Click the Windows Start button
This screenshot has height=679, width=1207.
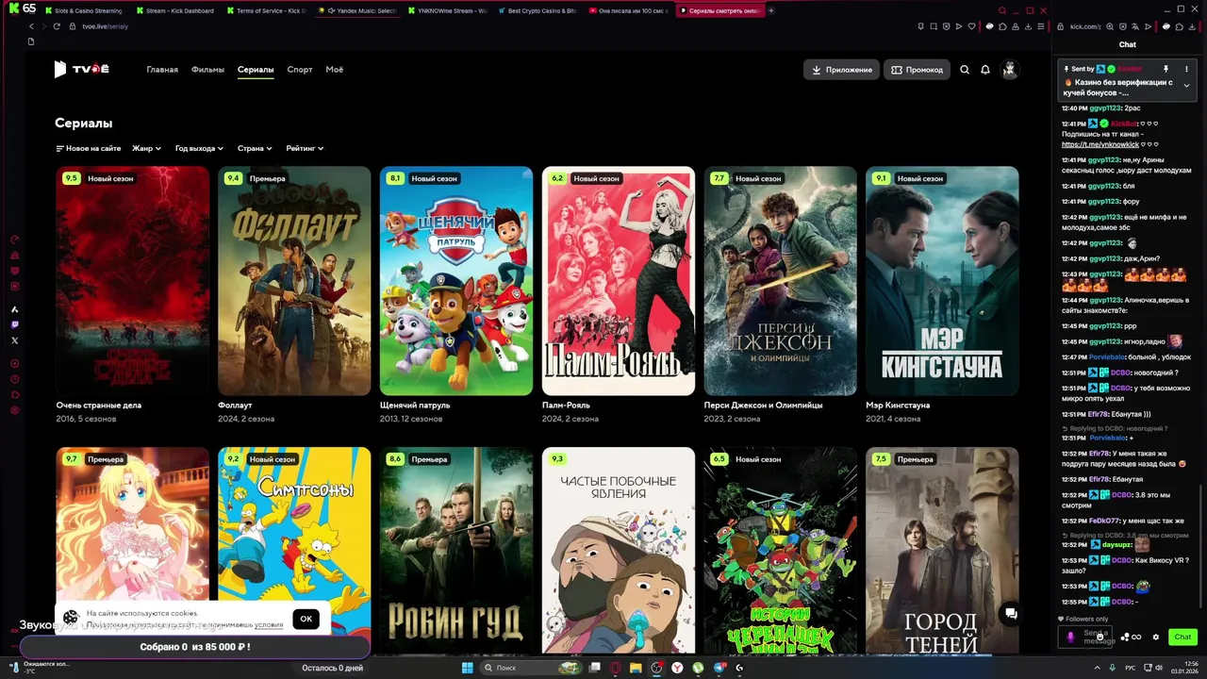(x=467, y=668)
